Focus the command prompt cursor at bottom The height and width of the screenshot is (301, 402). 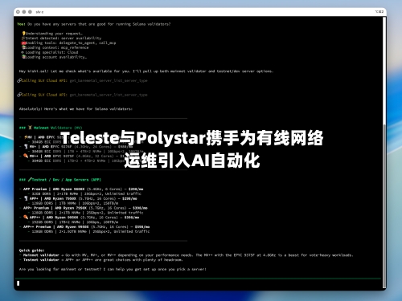pyautogui.click(x=18, y=283)
